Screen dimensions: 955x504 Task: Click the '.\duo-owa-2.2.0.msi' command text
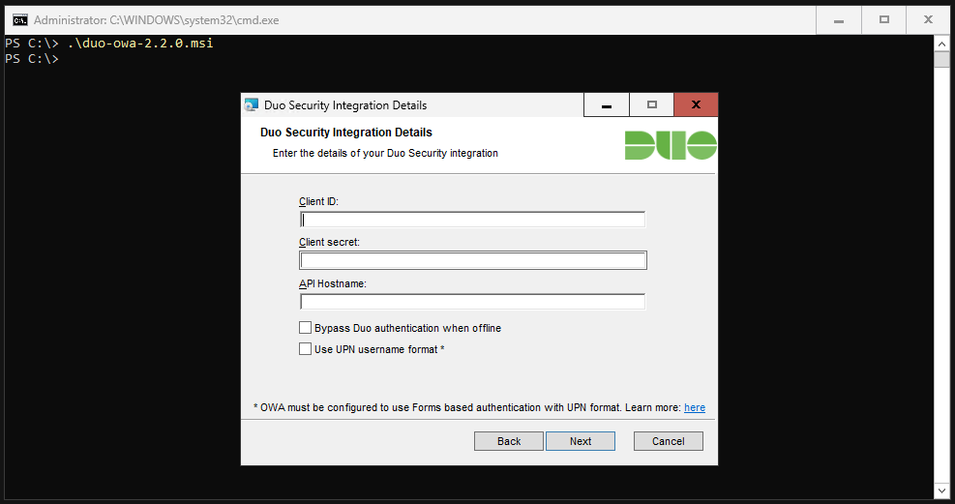pyautogui.click(x=140, y=44)
